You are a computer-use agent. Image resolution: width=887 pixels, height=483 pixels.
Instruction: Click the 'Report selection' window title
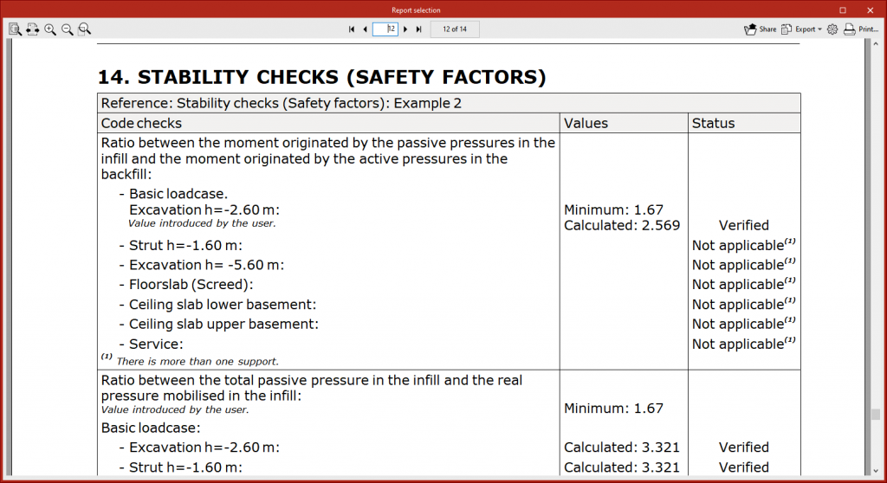pos(416,10)
